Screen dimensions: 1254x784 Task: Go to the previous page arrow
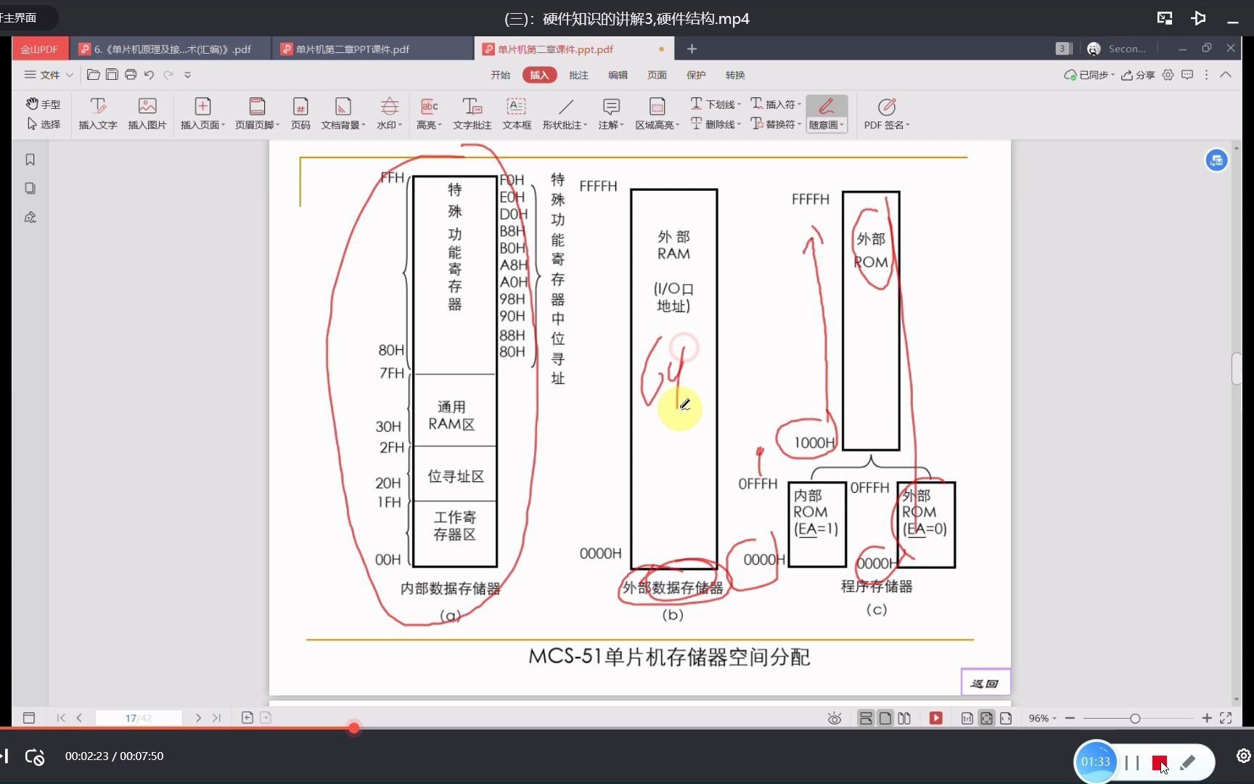coord(79,718)
